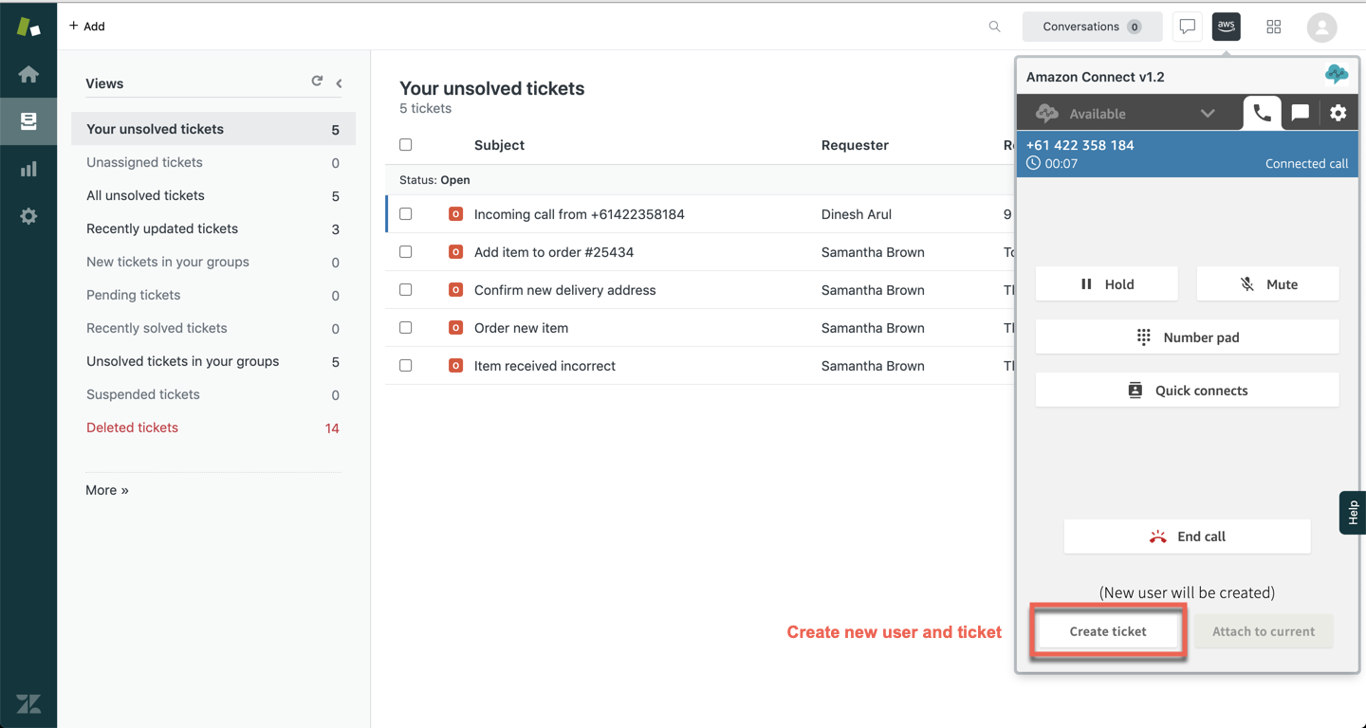Open the Reporting bar chart icon
The image size is (1366, 728).
coord(28,170)
